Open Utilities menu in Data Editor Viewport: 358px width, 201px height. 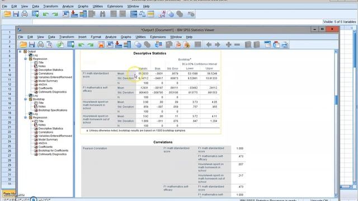(x=98, y=6)
